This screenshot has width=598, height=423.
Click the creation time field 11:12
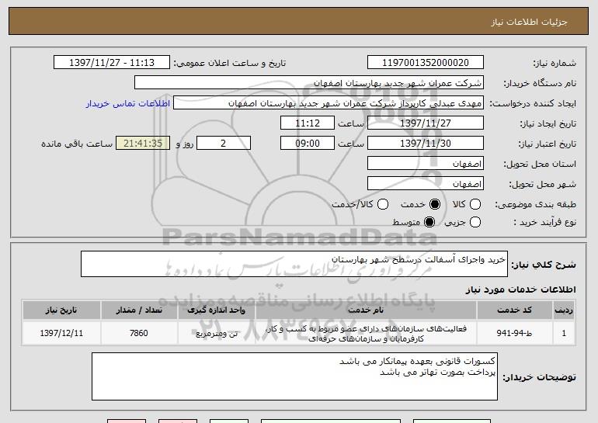308,123
